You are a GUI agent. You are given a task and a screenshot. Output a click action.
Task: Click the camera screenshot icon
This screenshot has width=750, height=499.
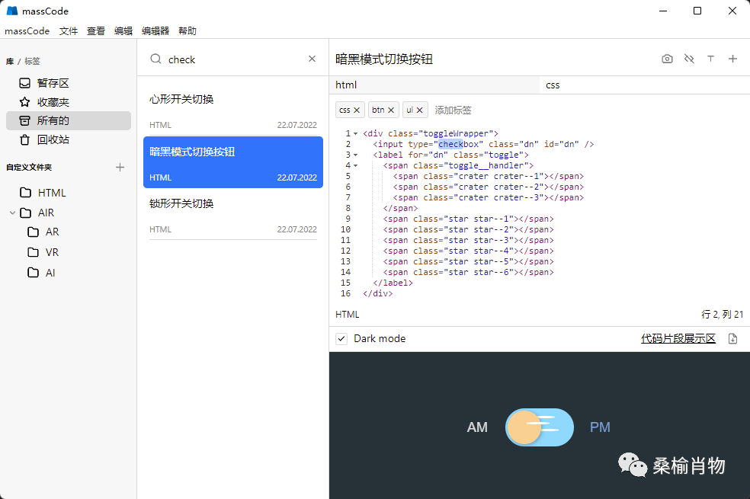pyautogui.click(x=667, y=59)
